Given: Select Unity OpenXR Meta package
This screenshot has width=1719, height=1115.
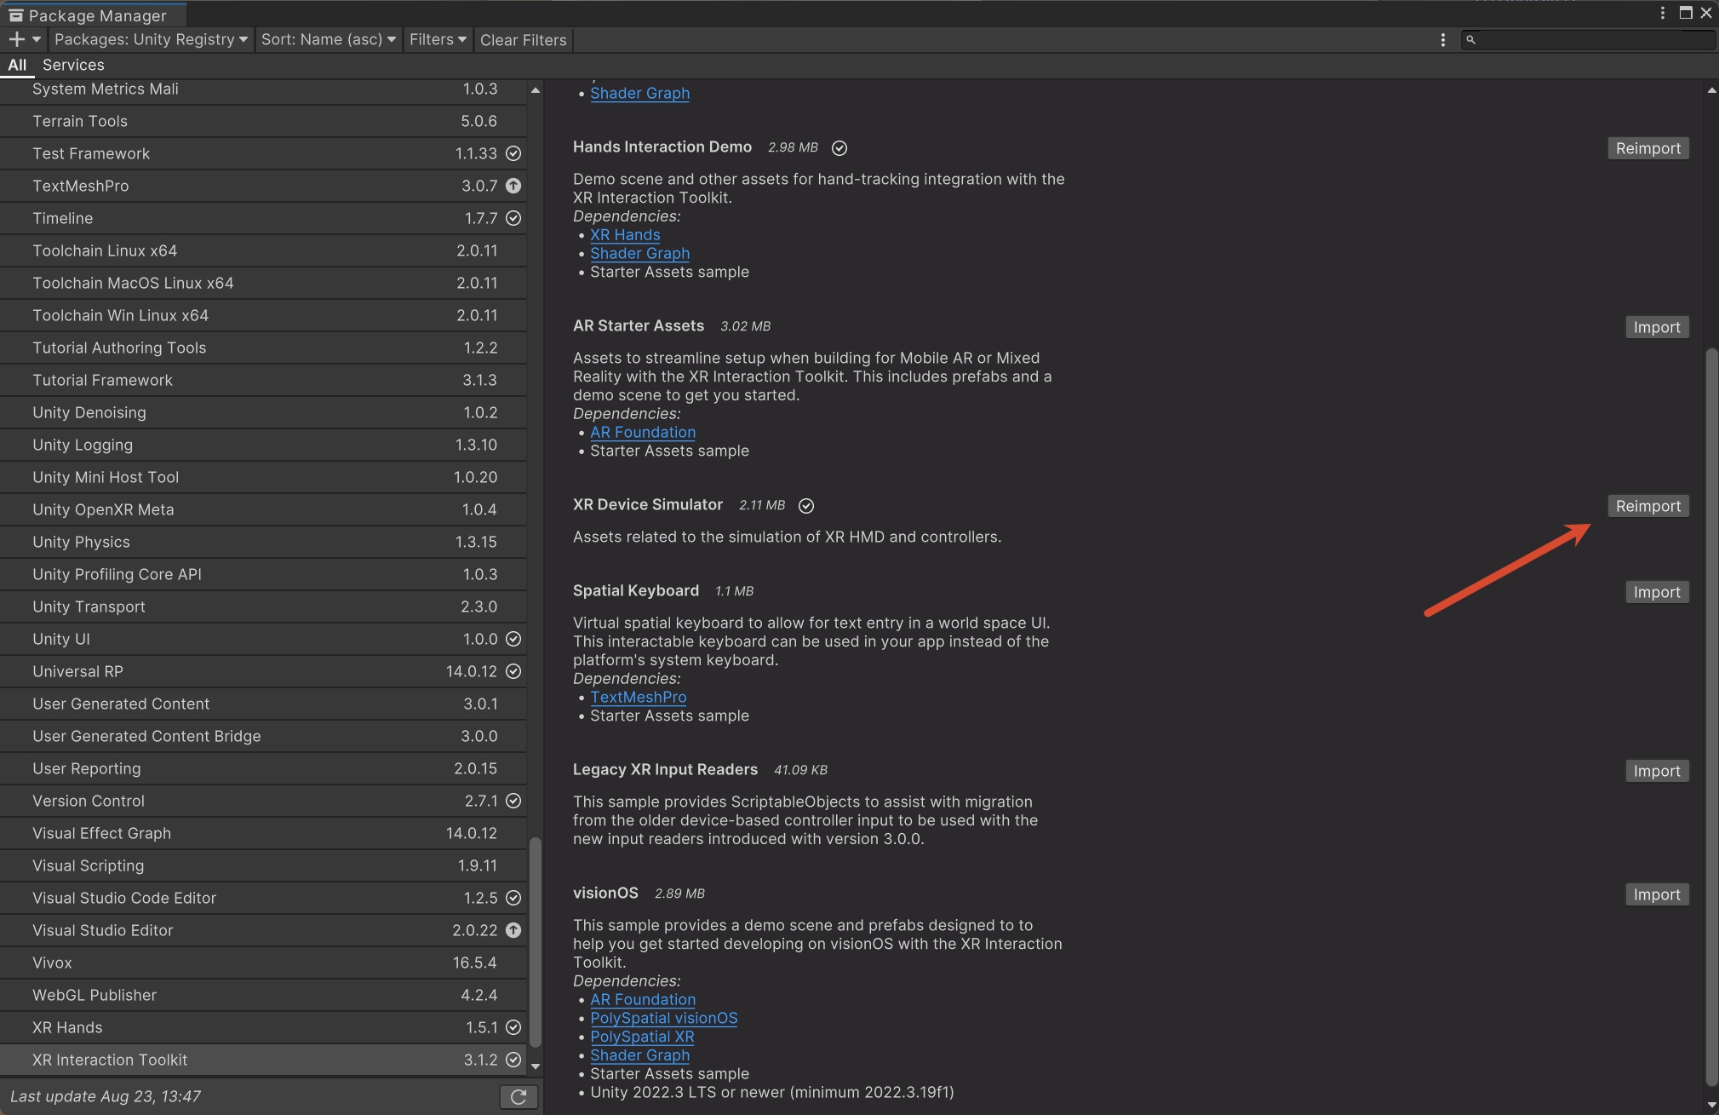Looking at the screenshot, I should [263, 509].
